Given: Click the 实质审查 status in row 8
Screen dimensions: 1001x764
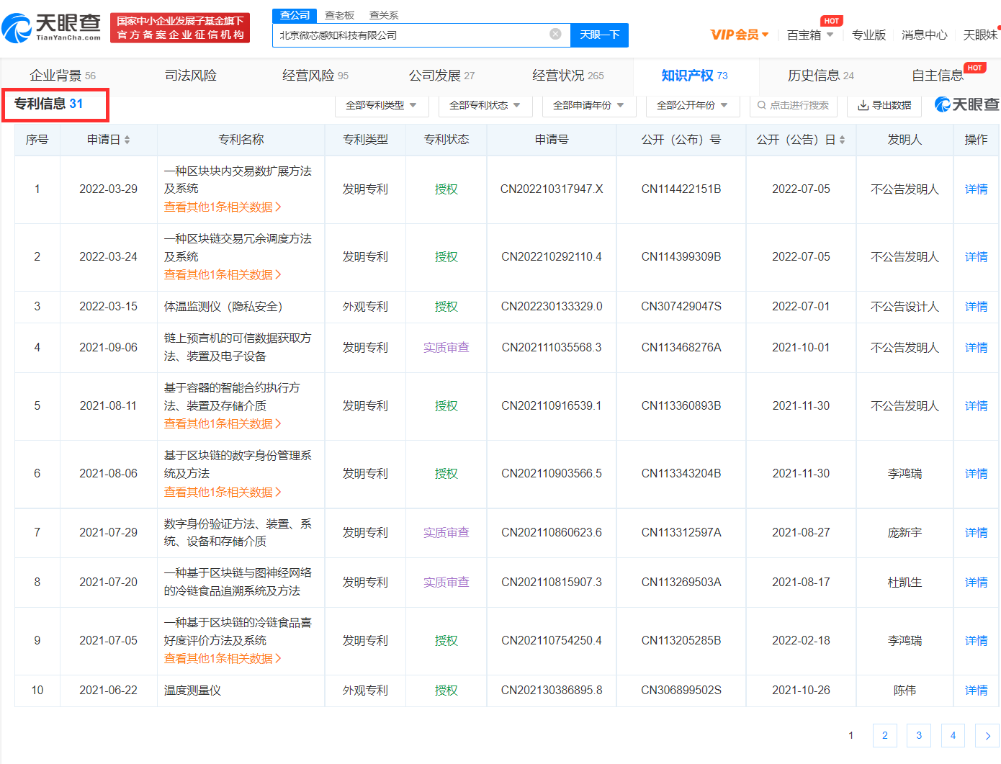Looking at the screenshot, I should (446, 583).
